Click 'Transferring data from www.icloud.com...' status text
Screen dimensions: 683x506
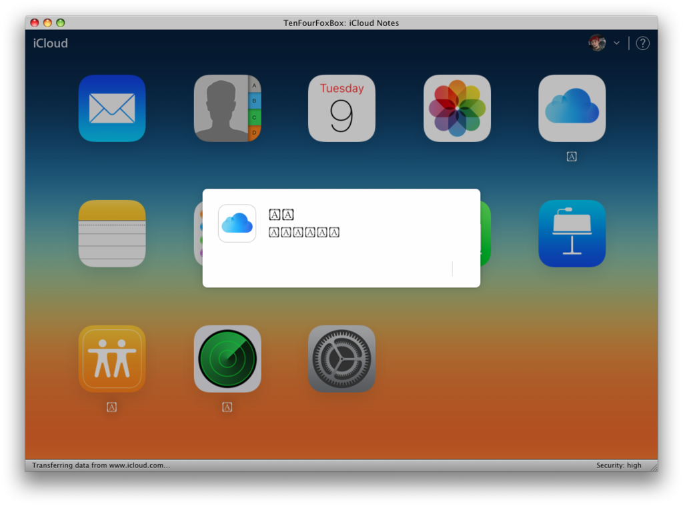[101, 465]
